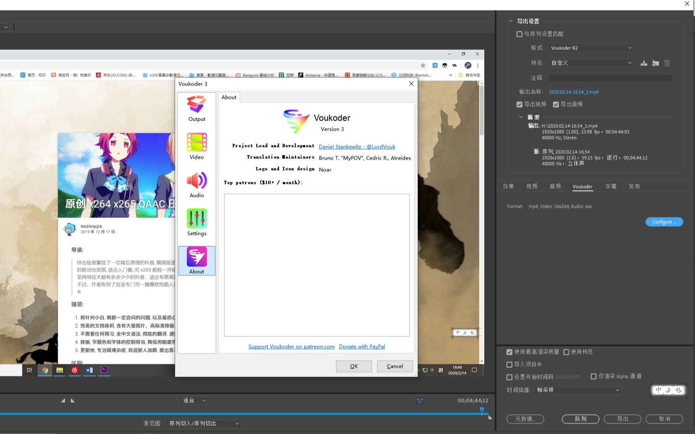
Task: Toggle 与序列设置匹配 checkbox
Action: point(519,34)
